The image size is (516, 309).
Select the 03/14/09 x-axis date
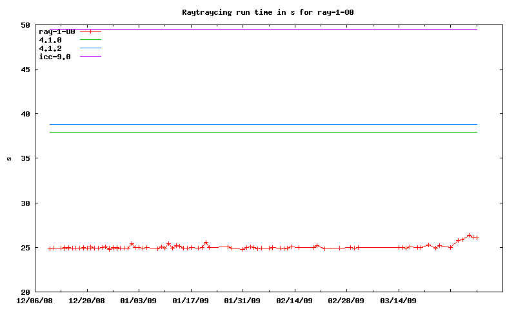coord(399,300)
